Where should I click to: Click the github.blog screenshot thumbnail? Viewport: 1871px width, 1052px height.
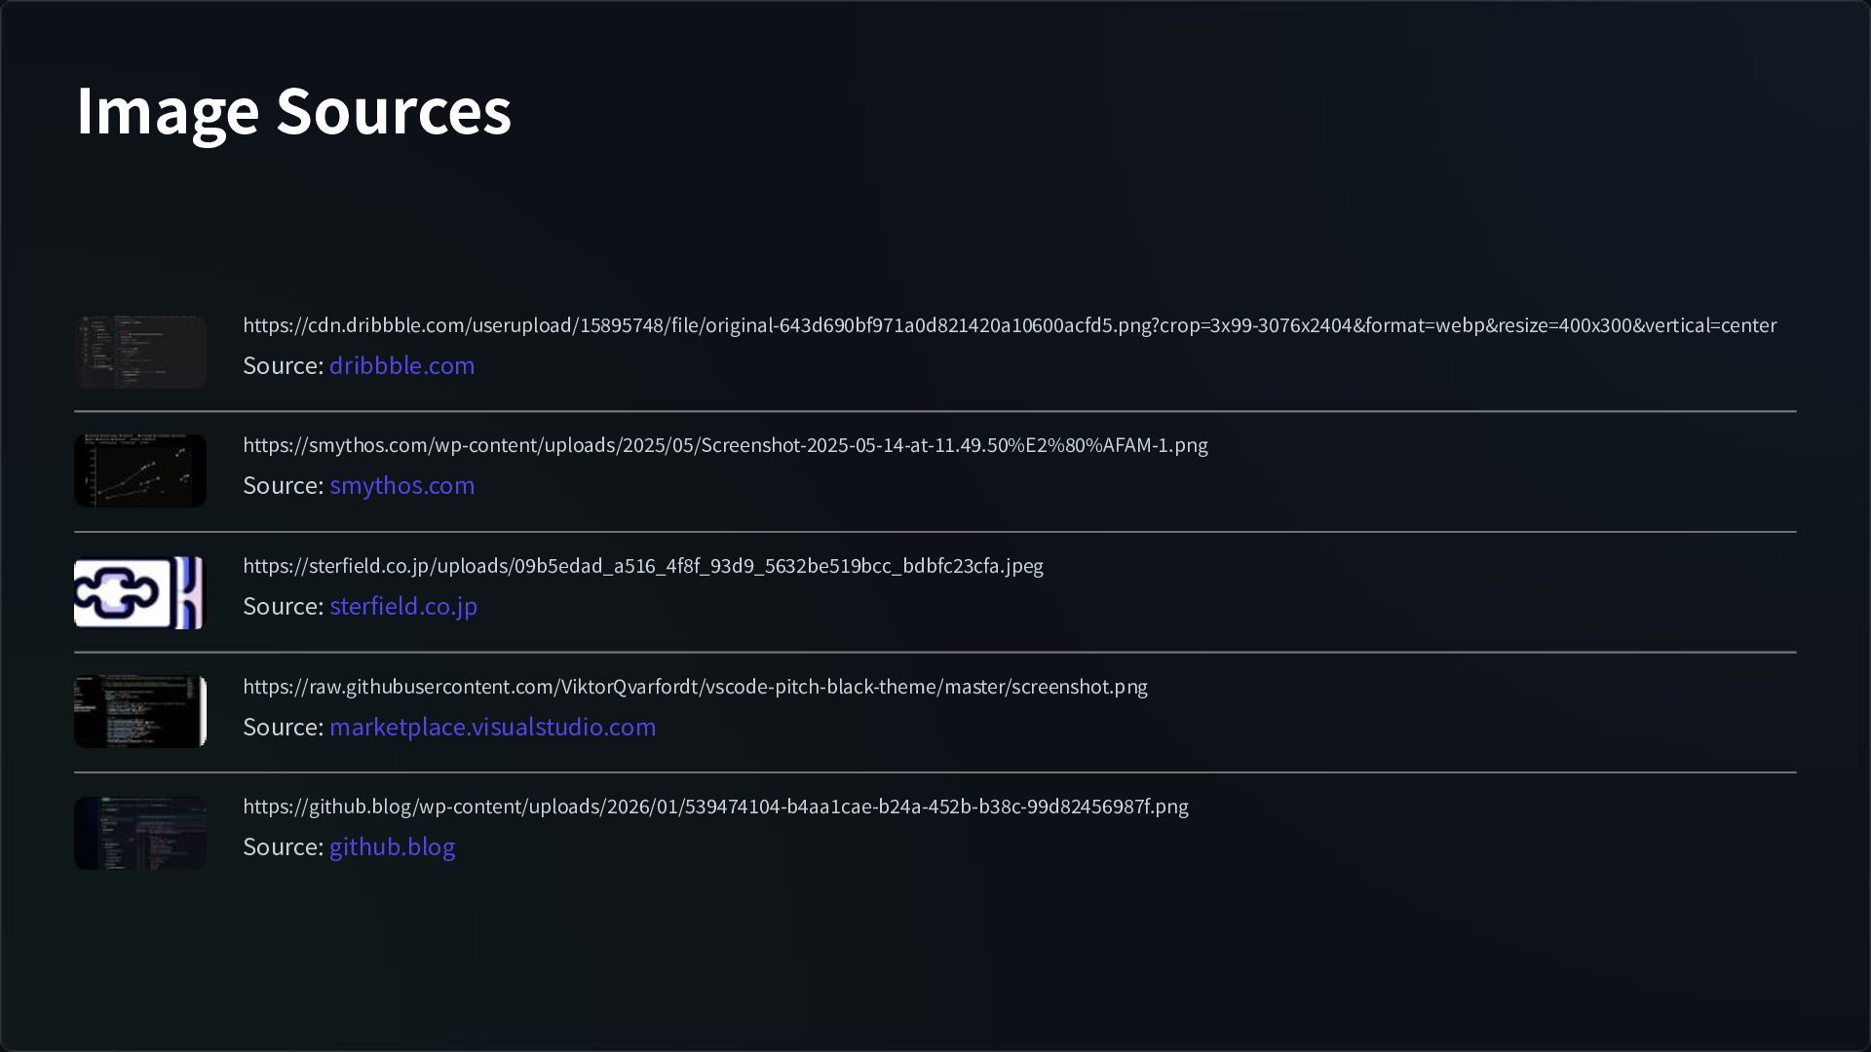coord(140,833)
